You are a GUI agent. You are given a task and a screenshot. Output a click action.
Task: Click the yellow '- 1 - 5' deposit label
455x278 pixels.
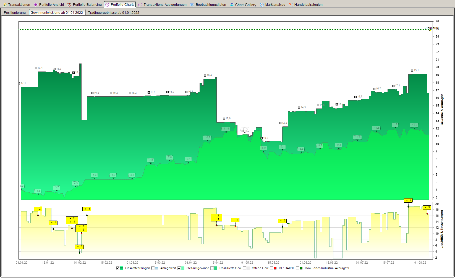click(216, 218)
